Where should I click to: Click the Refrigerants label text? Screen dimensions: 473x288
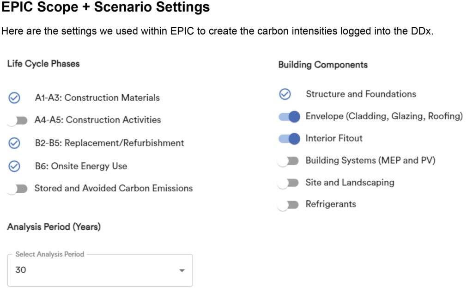[331, 204]
